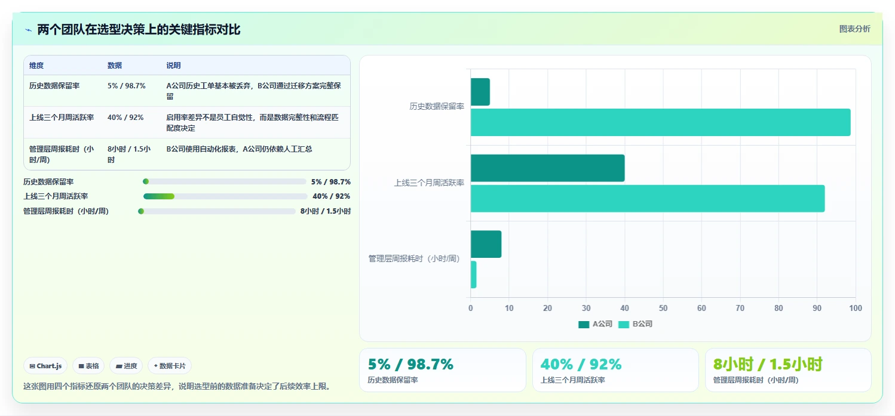Click the chart y-axis label 历史数据保留率

tap(437, 107)
